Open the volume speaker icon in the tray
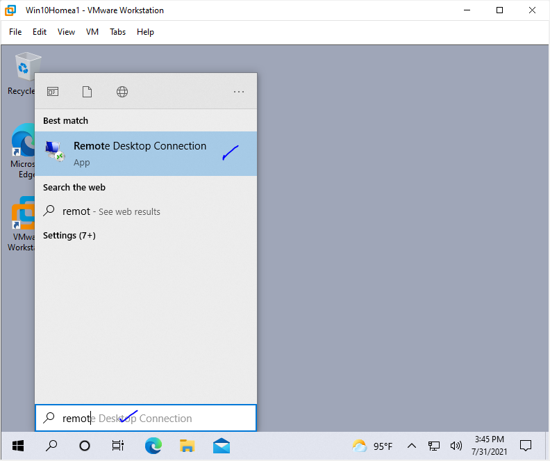The width and height of the screenshot is (550, 461). coord(456,446)
